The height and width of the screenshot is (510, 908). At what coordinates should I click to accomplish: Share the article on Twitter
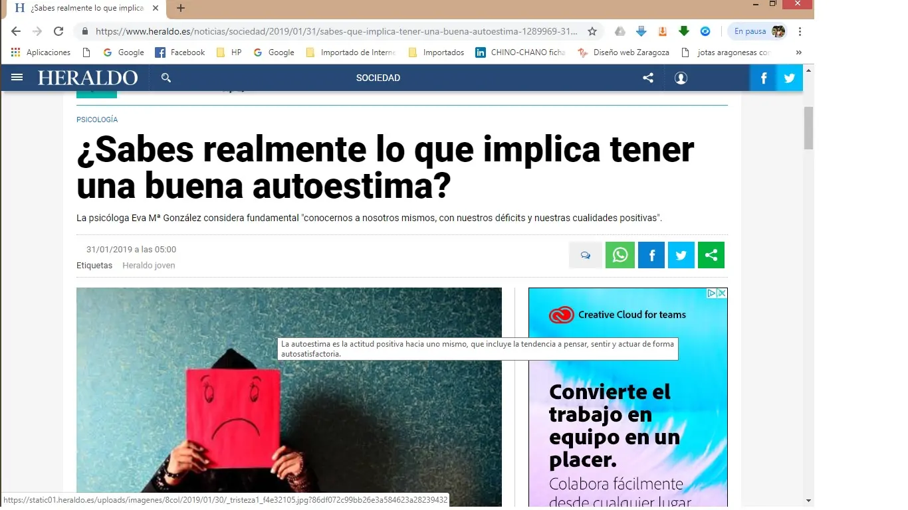tap(681, 255)
